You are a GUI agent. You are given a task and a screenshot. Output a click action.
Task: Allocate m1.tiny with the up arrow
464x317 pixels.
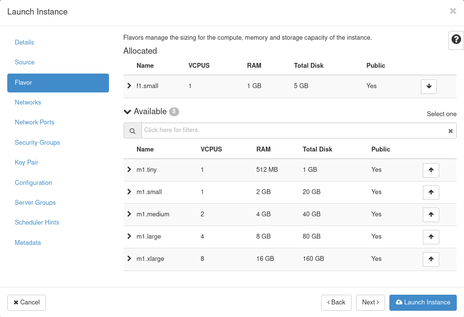[x=431, y=170]
